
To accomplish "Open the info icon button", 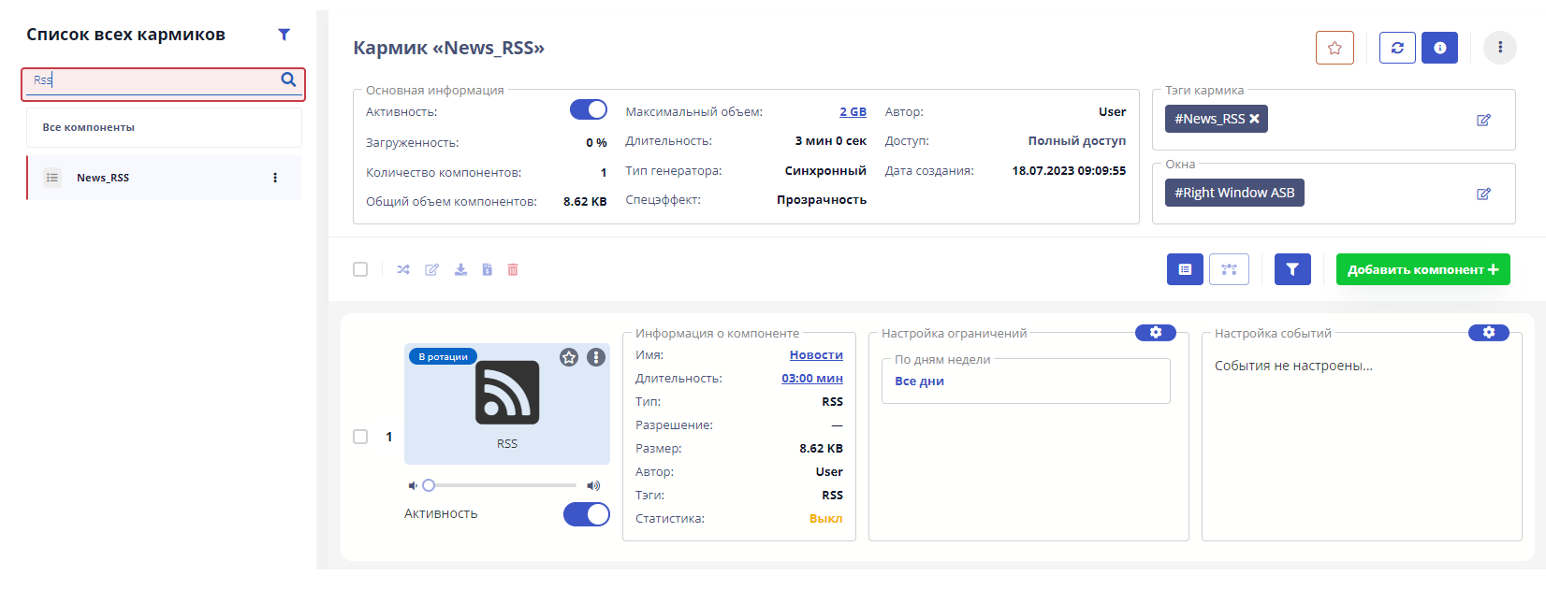I will coord(1439,48).
